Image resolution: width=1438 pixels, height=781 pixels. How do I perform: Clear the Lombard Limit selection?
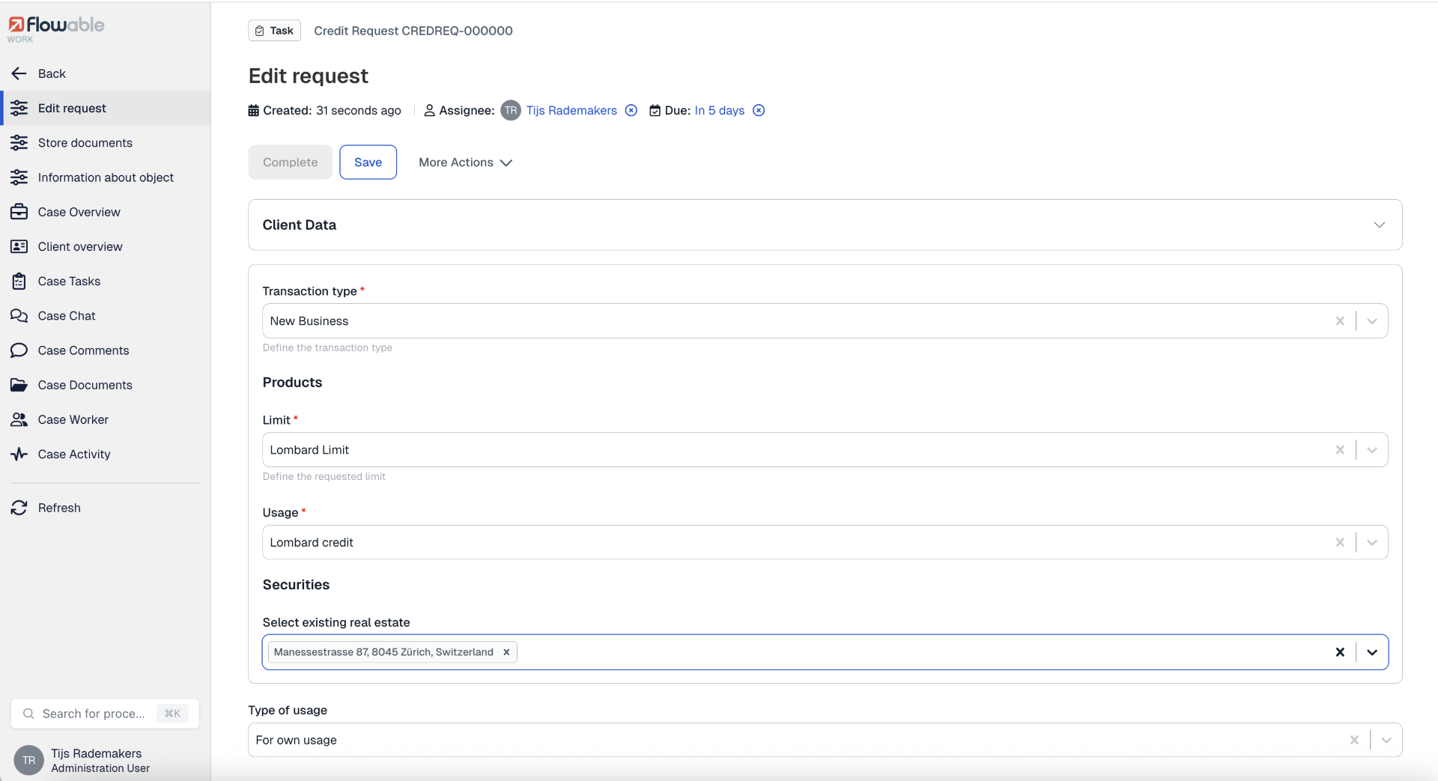(1340, 450)
